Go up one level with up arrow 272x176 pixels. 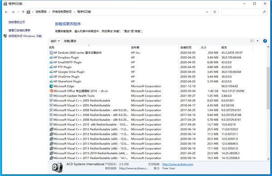pos(23,12)
